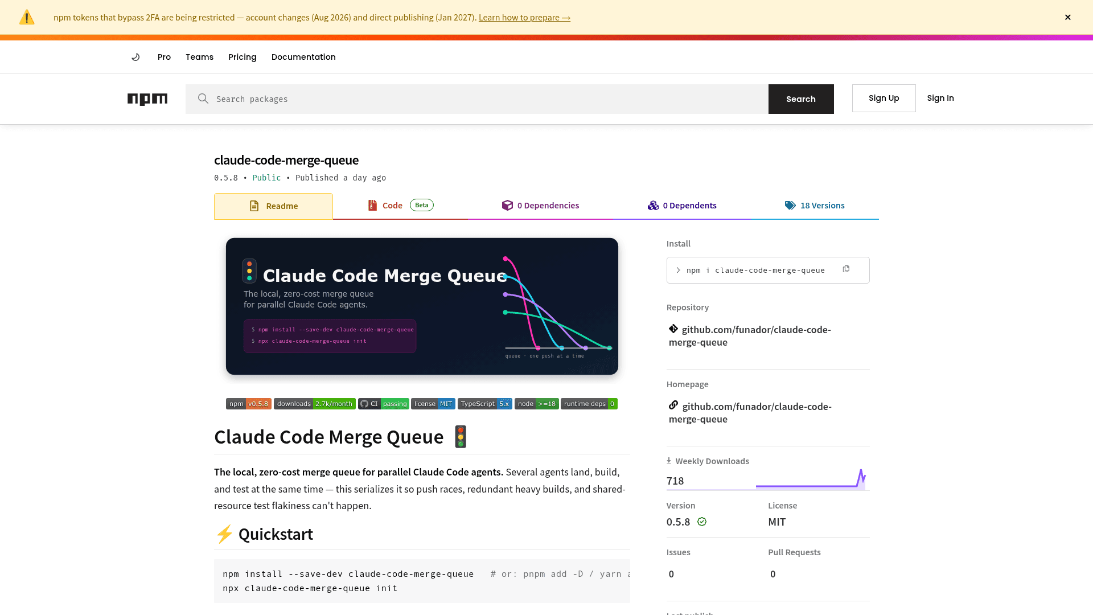
Task: Click the npm i claude-code-merge-queue install text
Action: [755, 270]
